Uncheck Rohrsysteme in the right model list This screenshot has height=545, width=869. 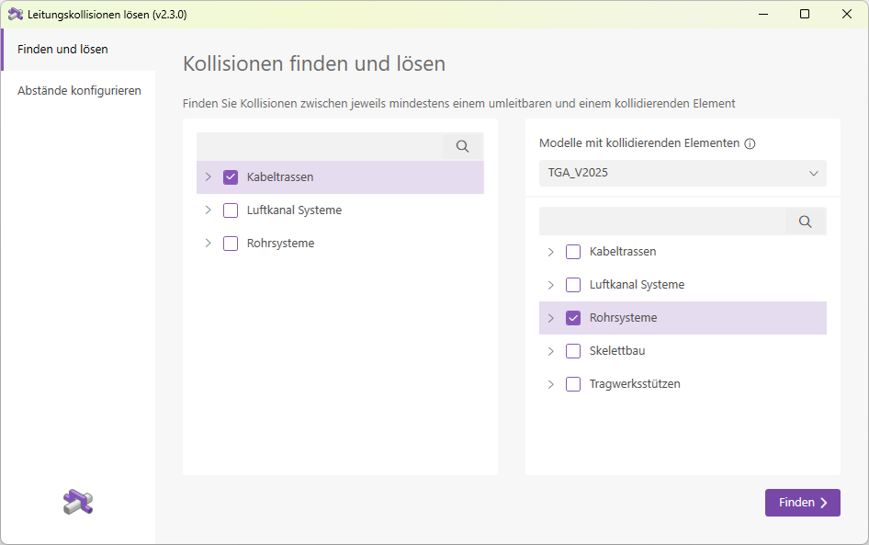(573, 317)
